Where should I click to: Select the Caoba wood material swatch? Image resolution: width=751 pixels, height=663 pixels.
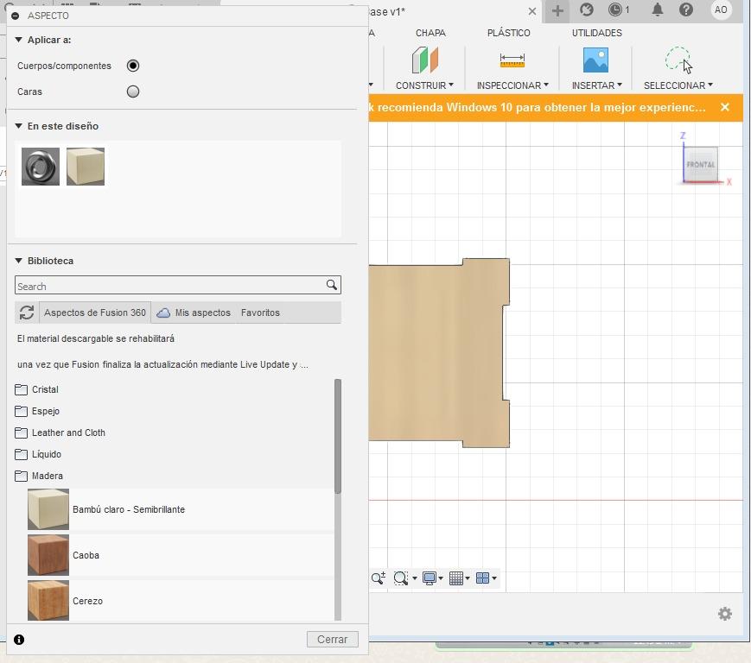pos(48,555)
